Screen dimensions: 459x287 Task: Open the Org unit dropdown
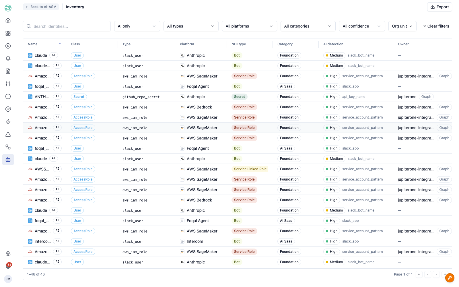402,26
